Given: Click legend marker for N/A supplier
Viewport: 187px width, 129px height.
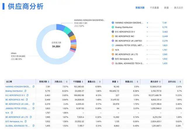Looking at the screenshot, I should 113,50.
